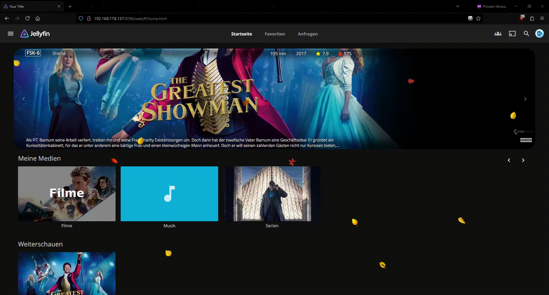Open the browser home page icon
The width and height of the screenshot is (549, 295).
[x=37, y=18]
